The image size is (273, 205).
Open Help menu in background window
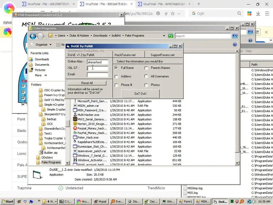click(x=248, y=51)
